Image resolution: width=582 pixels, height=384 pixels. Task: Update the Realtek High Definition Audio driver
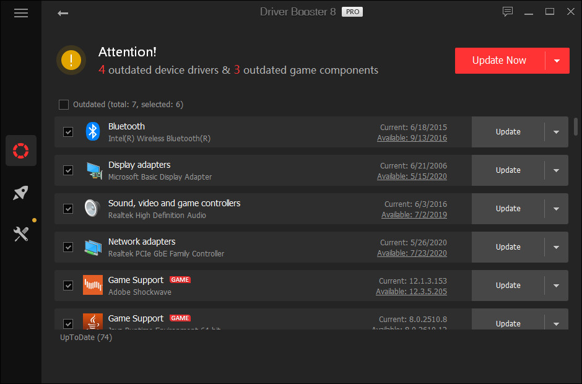tap(508, 209)
